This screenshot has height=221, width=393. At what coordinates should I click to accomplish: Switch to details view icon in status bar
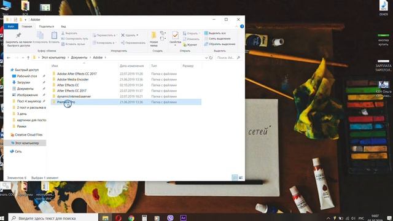click(235, 177)
